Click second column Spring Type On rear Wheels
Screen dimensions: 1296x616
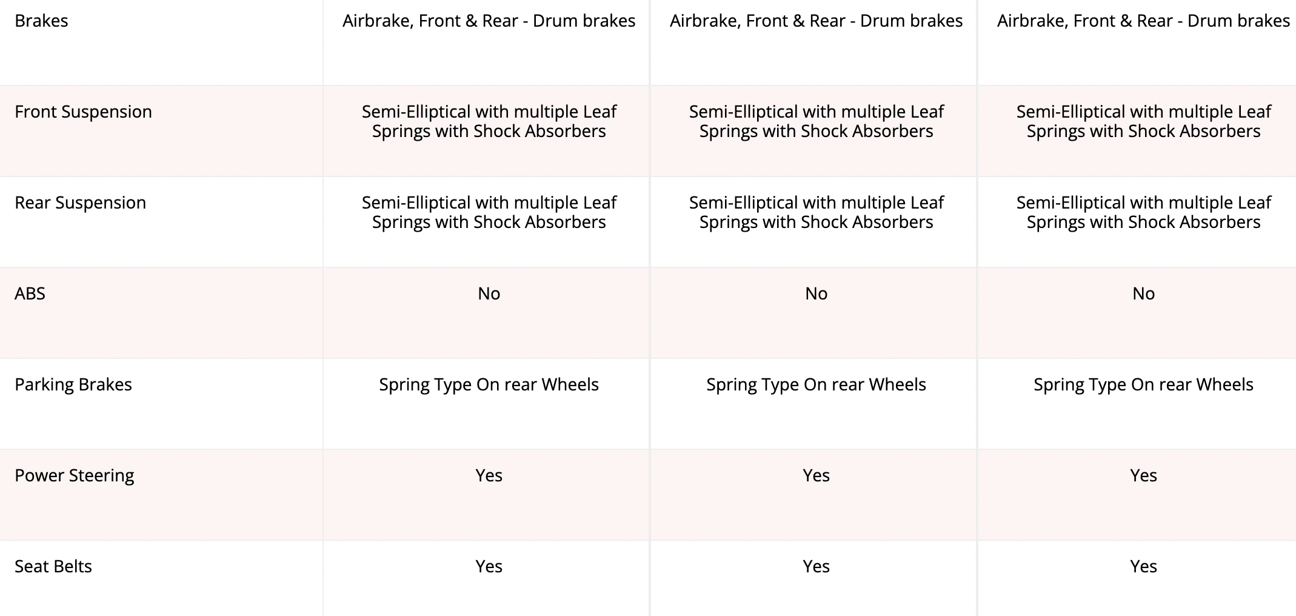816,384
